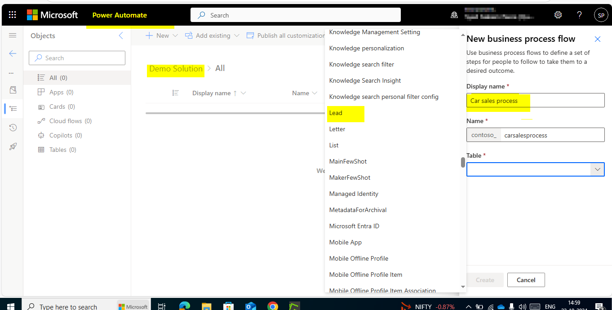Open File Explorer from taskbar
612x310 pixels.
coord(206,306)
